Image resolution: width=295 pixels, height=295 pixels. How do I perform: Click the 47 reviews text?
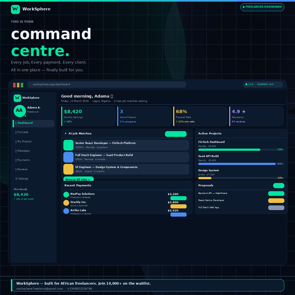[x=238, y=122]
